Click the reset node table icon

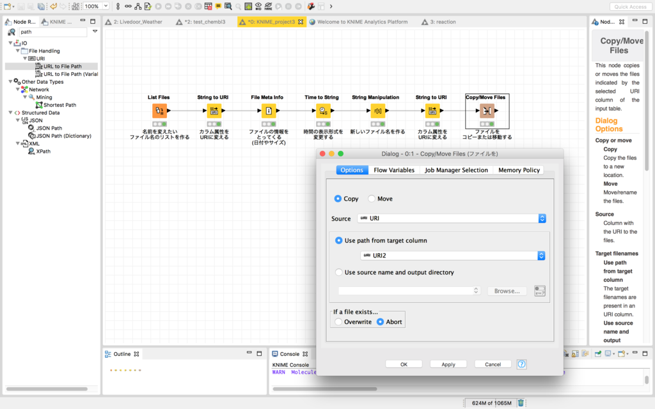208,6
